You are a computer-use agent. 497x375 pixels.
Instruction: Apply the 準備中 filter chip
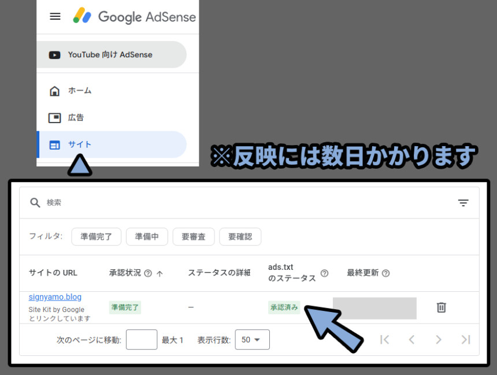[x=147, y=236]
